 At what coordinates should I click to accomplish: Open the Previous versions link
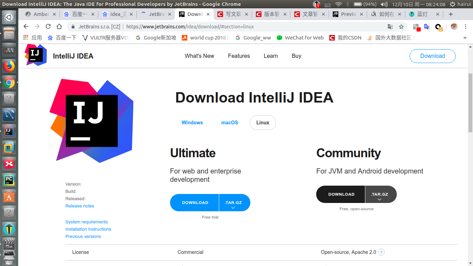83,237
